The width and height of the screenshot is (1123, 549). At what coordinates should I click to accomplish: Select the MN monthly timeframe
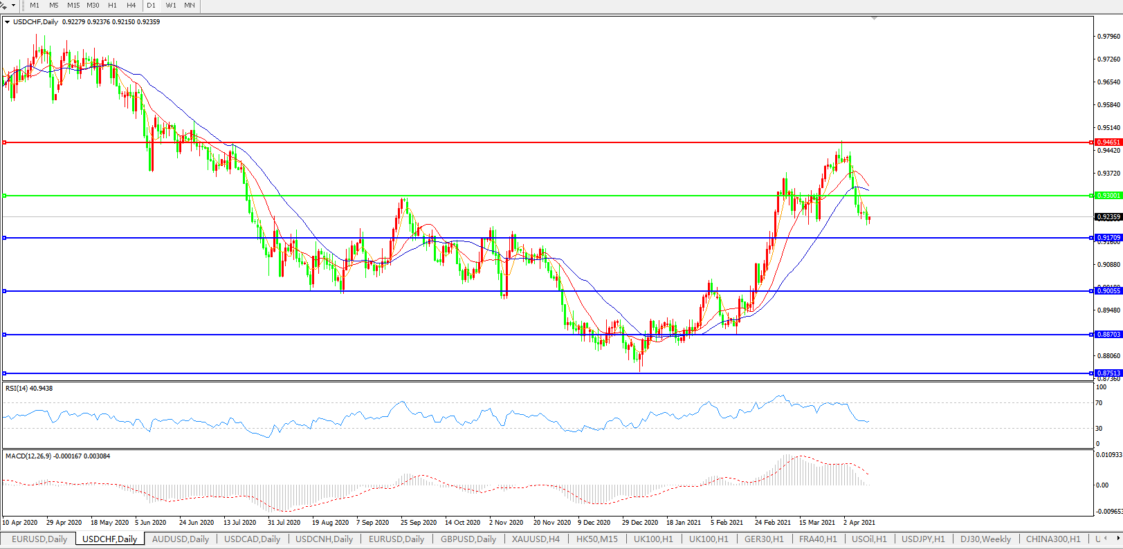[190, 6]
